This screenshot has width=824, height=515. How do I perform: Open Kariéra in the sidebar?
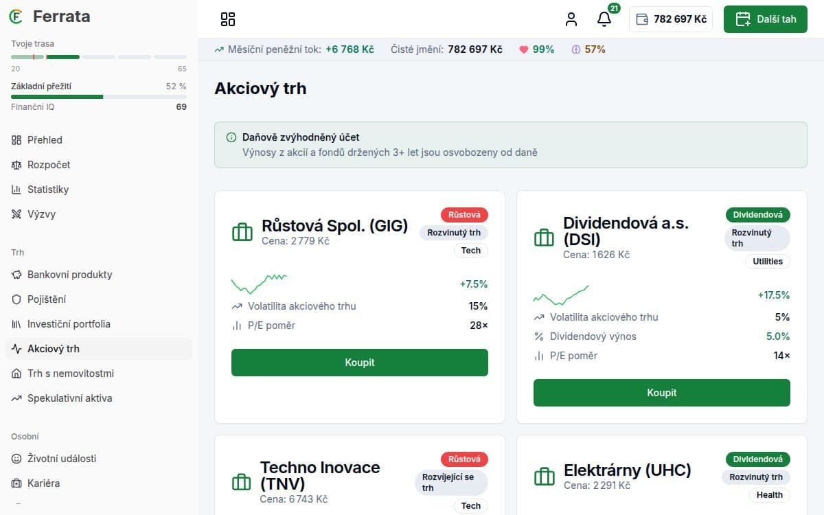coord(99,483)
